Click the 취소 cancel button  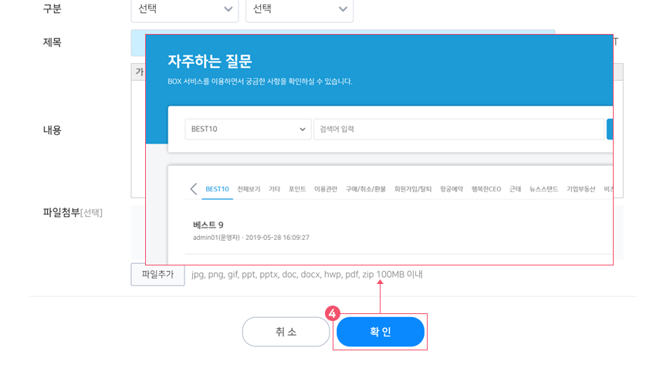tap(286, 332)
